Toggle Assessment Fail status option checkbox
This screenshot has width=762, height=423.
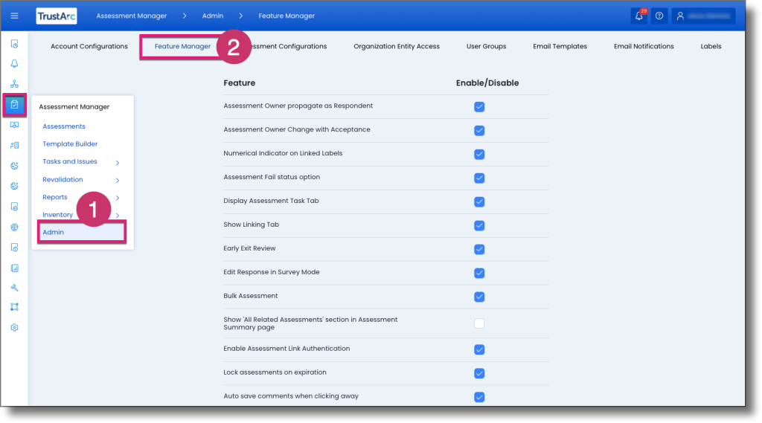(479, 178)
